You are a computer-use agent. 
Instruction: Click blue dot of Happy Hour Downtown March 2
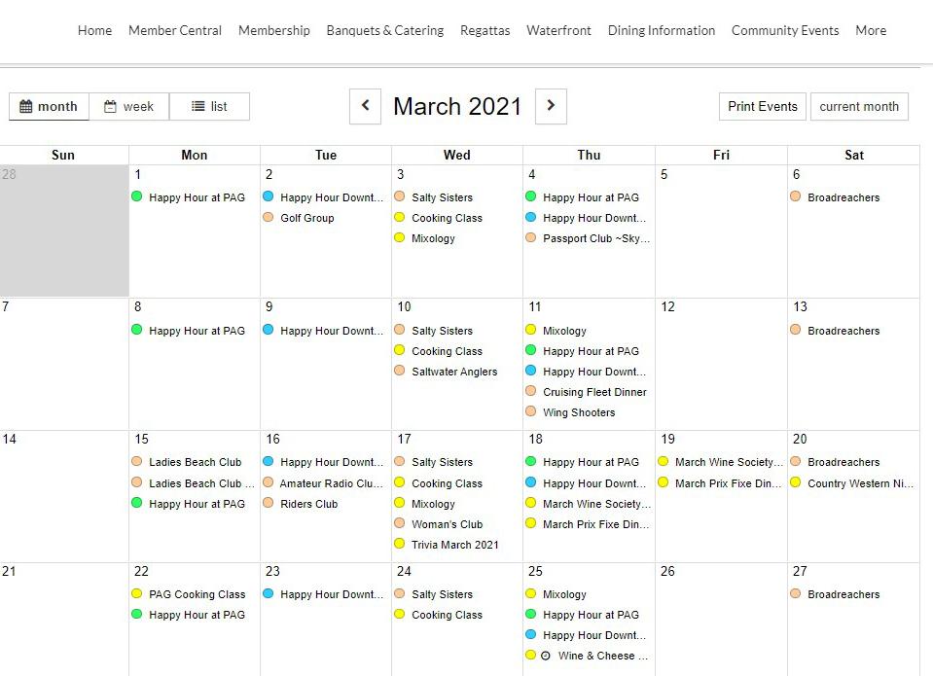[x=269, y=196]
